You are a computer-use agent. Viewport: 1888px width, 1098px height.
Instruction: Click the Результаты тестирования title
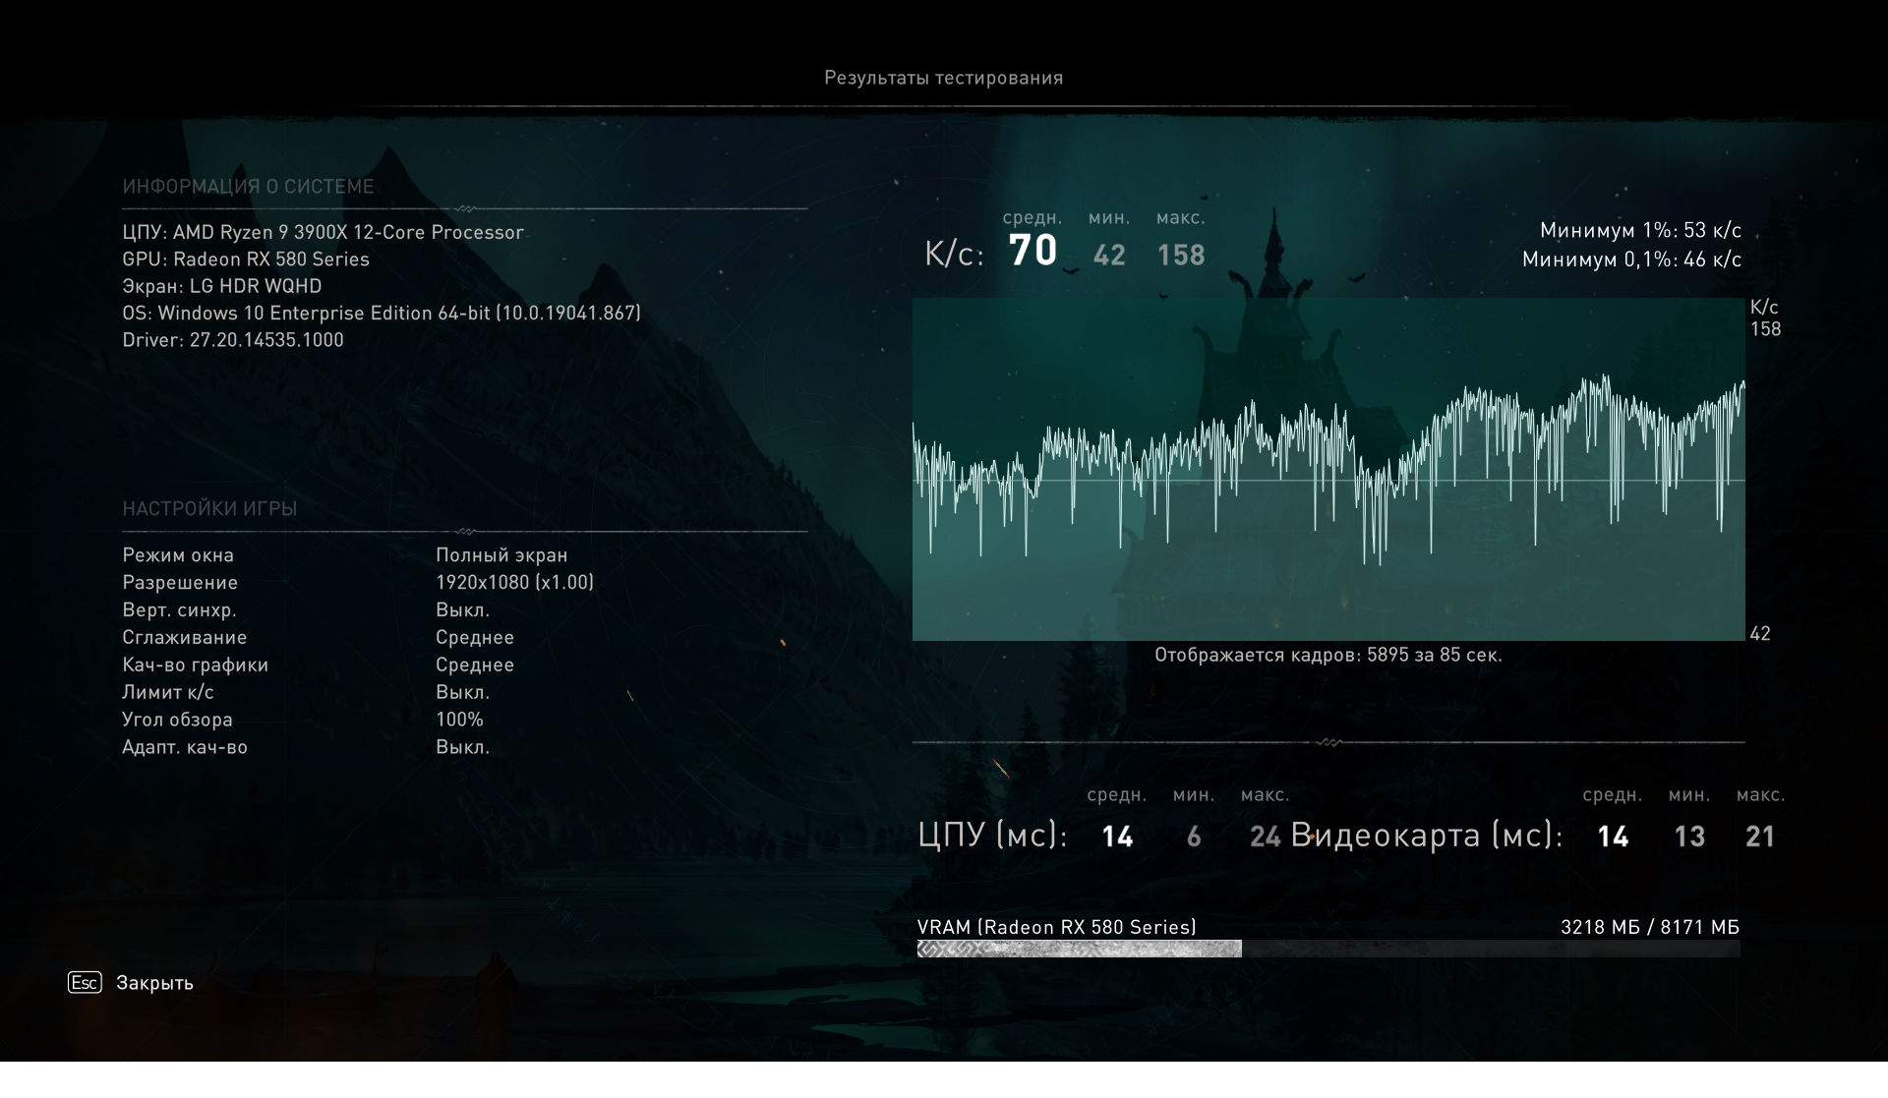943,78
